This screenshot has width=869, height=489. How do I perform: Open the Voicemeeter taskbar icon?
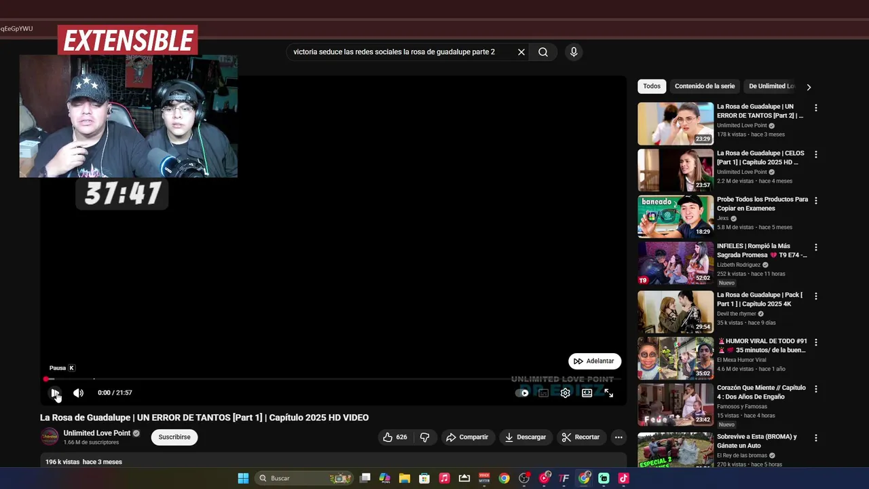click(x=484, y=478)
